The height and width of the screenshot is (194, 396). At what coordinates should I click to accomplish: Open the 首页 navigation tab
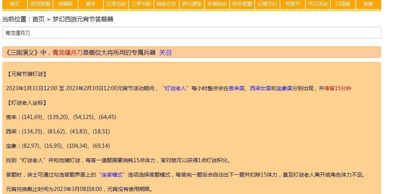coord(15,4)
